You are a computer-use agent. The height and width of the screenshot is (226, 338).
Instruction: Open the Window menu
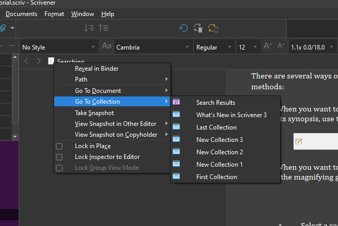pyautogui.click(x=83, y=14)
